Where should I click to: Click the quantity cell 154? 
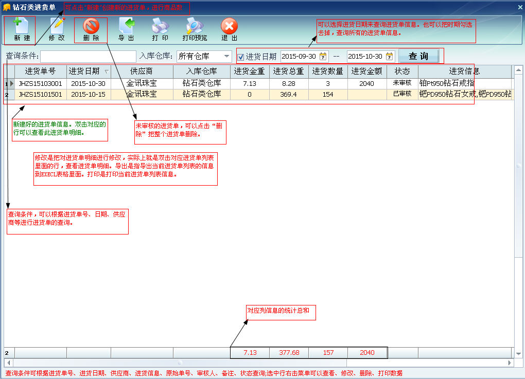(328, 94)
